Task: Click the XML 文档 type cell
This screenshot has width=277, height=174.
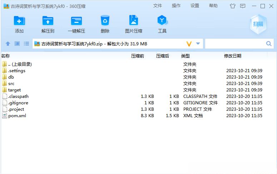Action: pyautogui.click(x=193, y=115)
